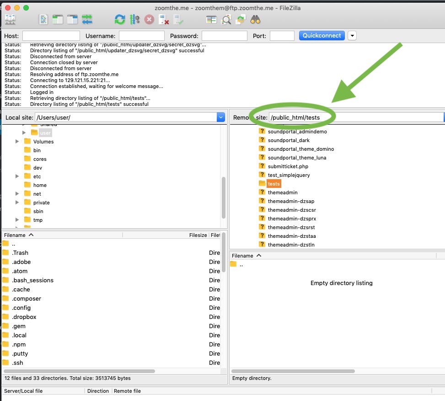
Task: Select the sbin folder in local tree
Action: coord(38,211)
